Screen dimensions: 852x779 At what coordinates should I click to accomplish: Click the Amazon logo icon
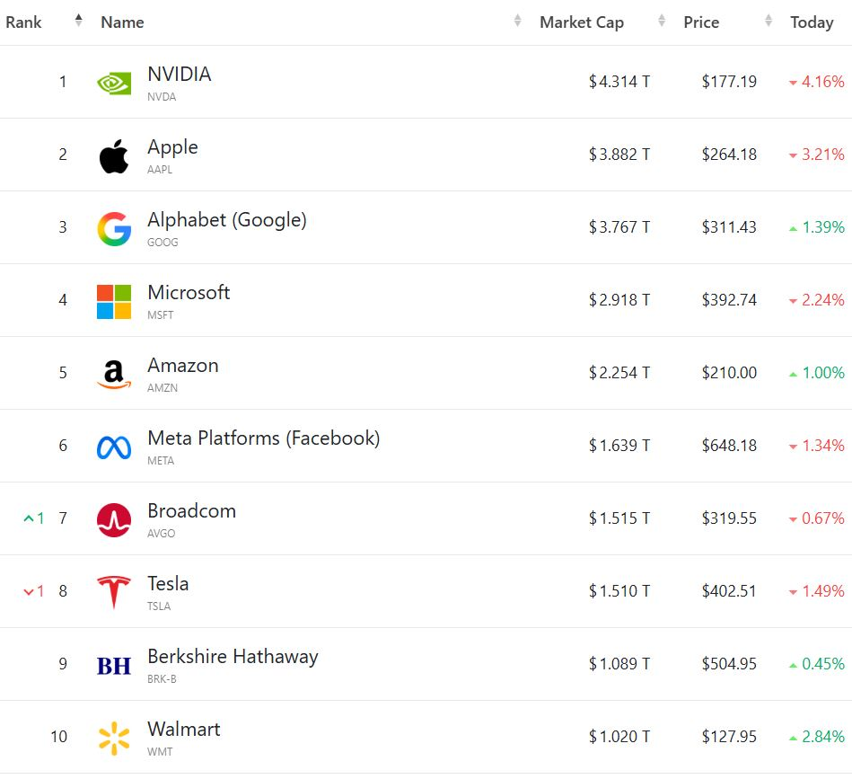(114, 374)
